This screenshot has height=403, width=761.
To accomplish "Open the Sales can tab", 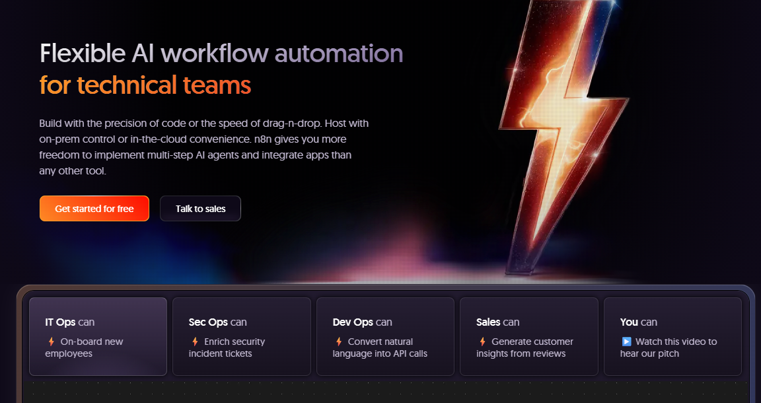I will tap(529, 336).
